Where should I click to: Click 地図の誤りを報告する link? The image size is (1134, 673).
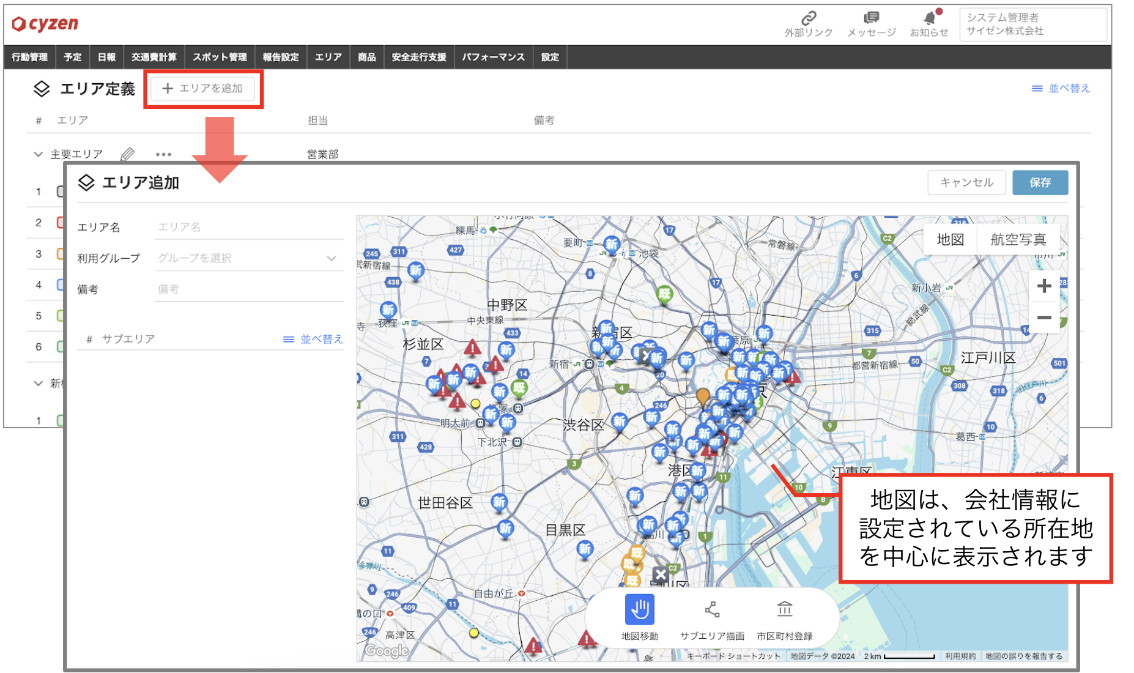point(1023,656)
